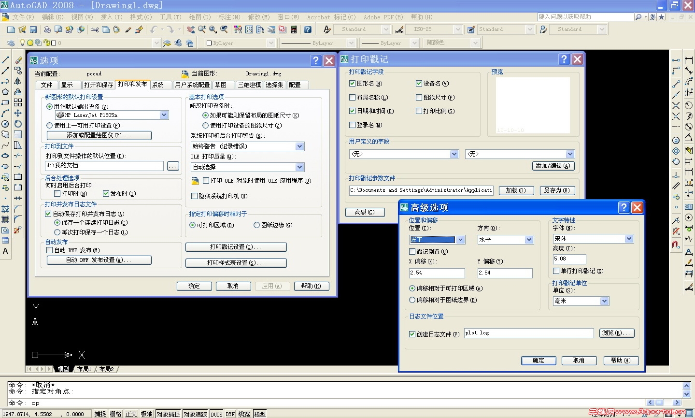This screenshot has height=418, width=695.
Task: Toggle 创建日志文件 checkbox
Action: point(412,334)
